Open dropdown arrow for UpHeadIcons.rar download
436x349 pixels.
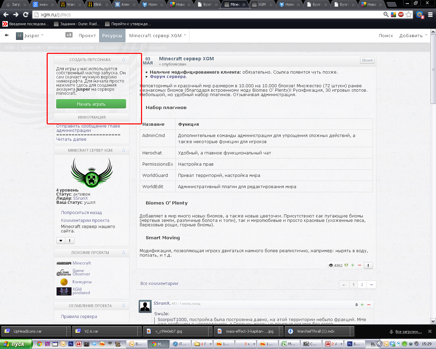click(x=68, y=331)
